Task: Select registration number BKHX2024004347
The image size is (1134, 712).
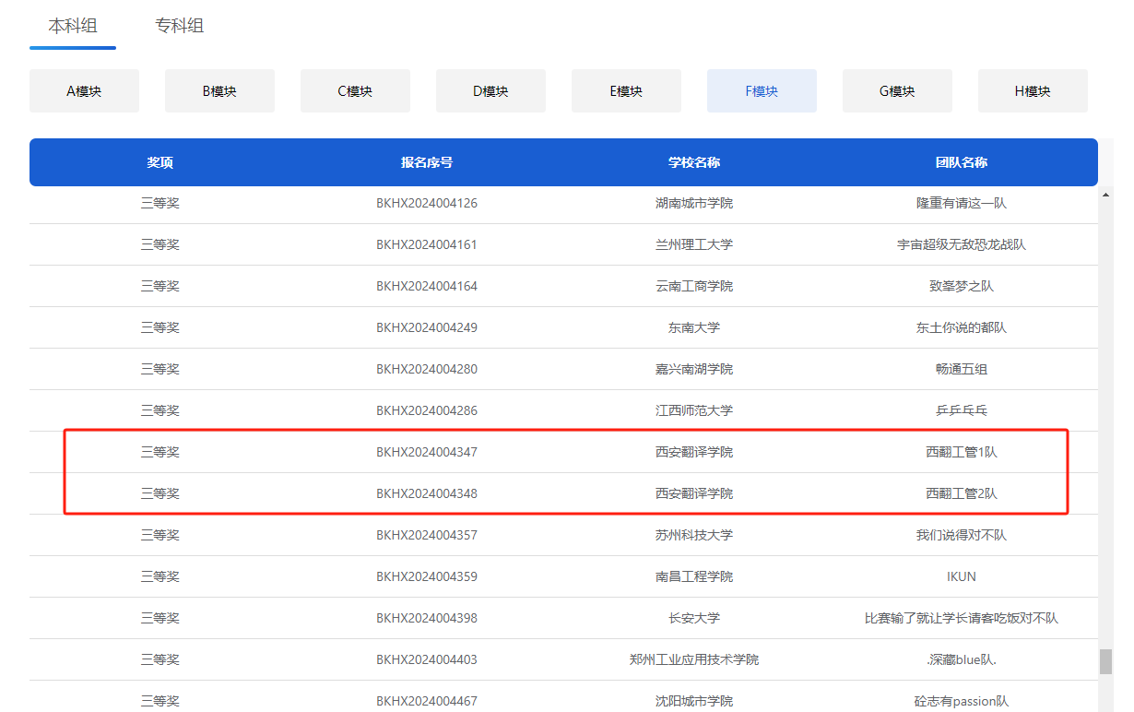Action: click(x=427, y=452)
